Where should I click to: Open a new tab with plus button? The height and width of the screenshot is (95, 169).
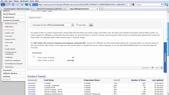point(101,9)
